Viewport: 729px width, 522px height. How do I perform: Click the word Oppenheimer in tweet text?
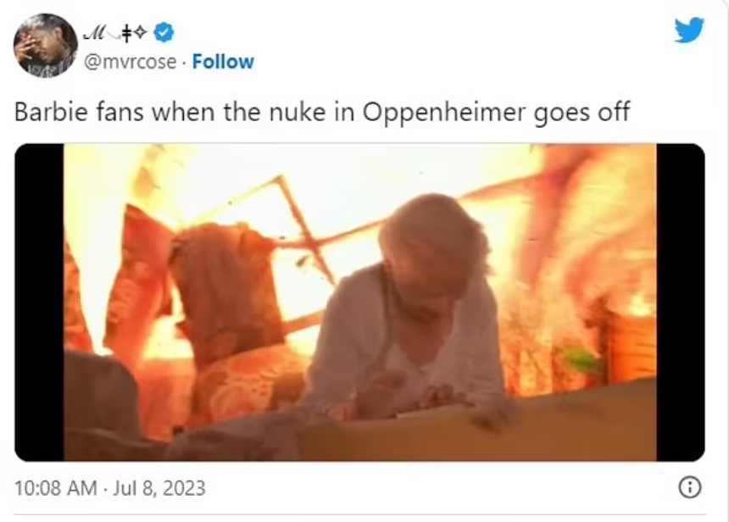tap(443, 113)
